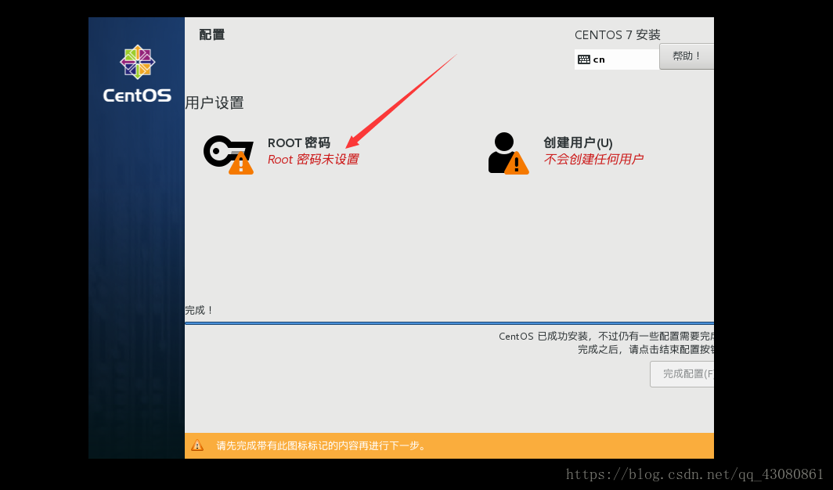This screenshot has height=490, width=833.
Task: Click the 不会创建任何用户 red status text
Action: point(593,159)
